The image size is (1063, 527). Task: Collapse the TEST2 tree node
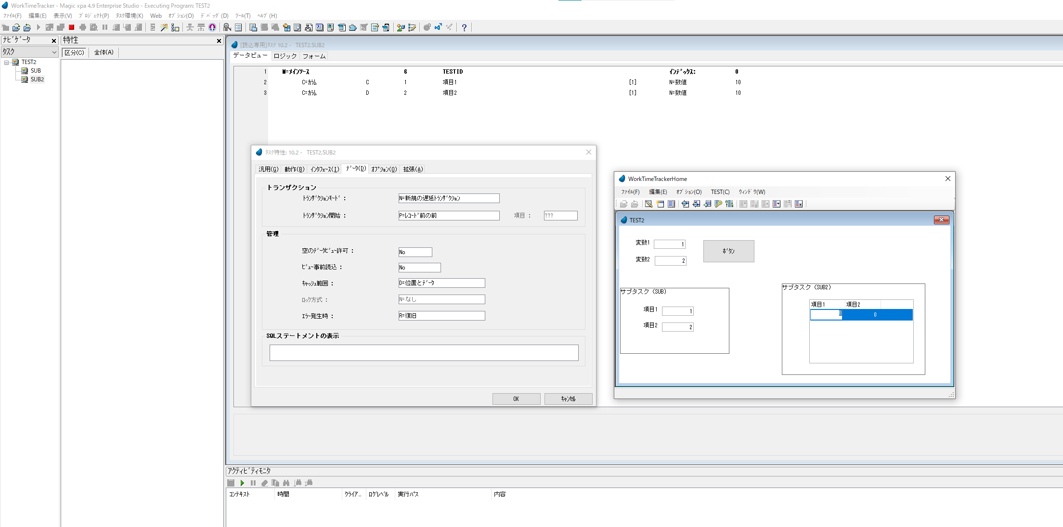tap(7, 63)
